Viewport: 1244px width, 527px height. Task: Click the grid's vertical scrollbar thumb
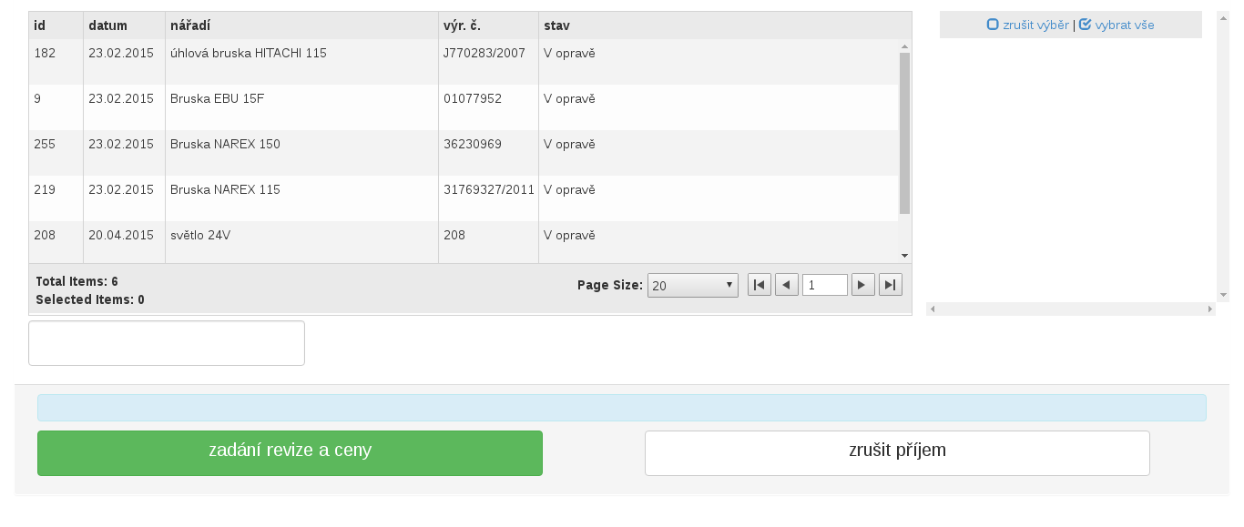[x=904, y=133]
